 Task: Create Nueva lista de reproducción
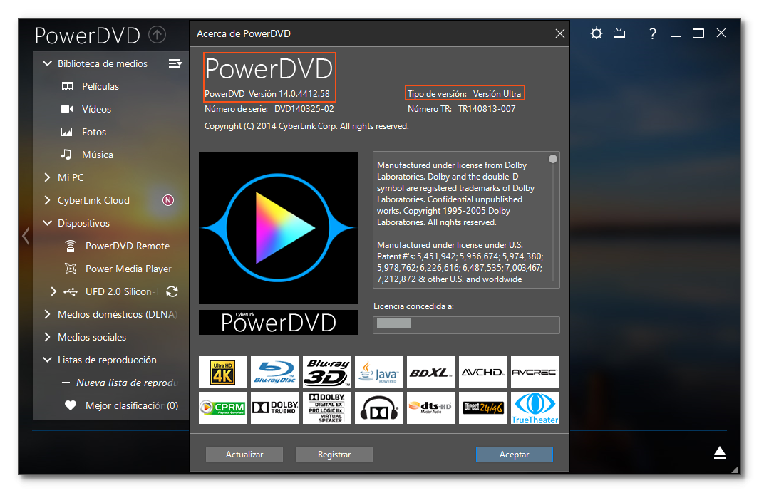(127, 382)
